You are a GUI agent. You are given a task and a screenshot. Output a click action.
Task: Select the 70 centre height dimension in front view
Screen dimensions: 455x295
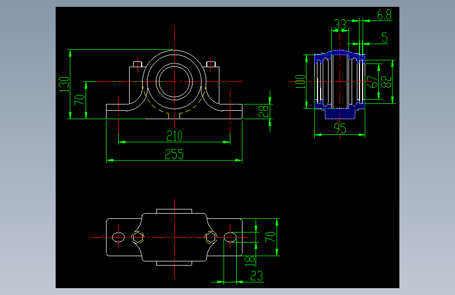coord(80,100)
